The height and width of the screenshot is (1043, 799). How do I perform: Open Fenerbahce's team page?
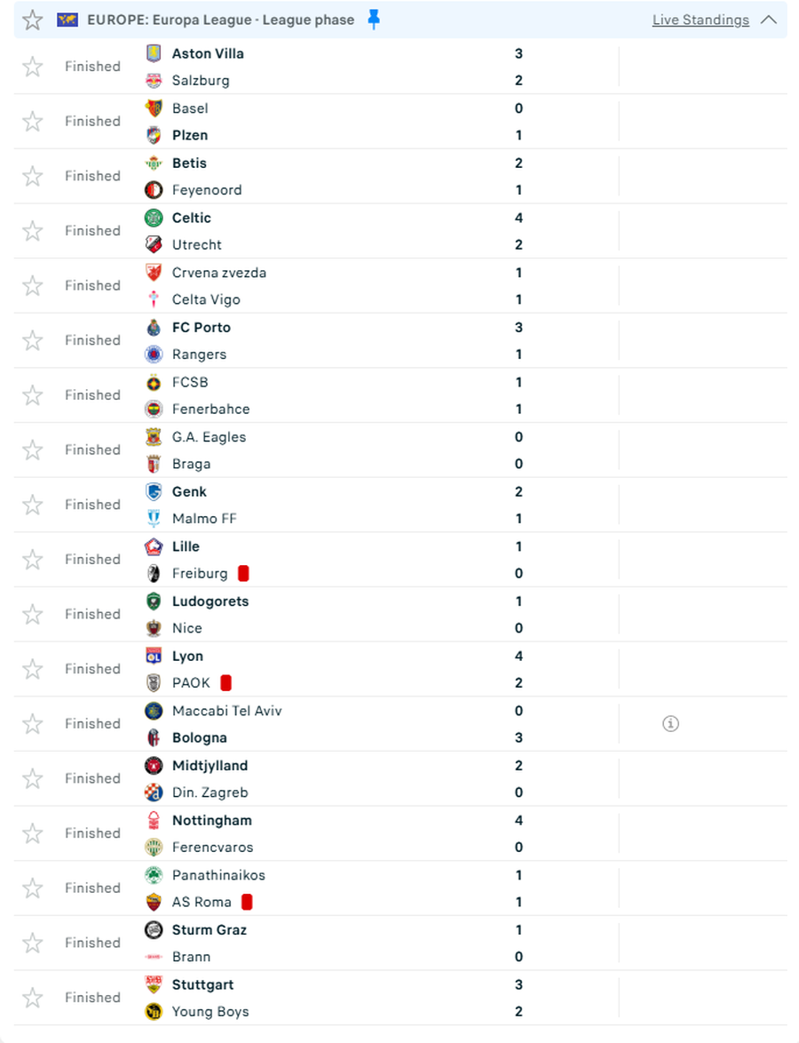click(210, 409)
